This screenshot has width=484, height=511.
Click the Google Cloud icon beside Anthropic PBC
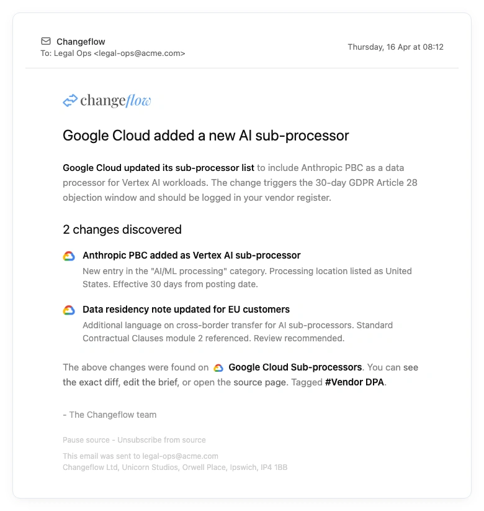click(x=69, y=256)
